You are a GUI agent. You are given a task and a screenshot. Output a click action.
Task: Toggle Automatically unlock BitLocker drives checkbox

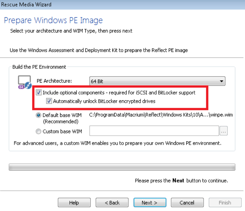(49, 101)
